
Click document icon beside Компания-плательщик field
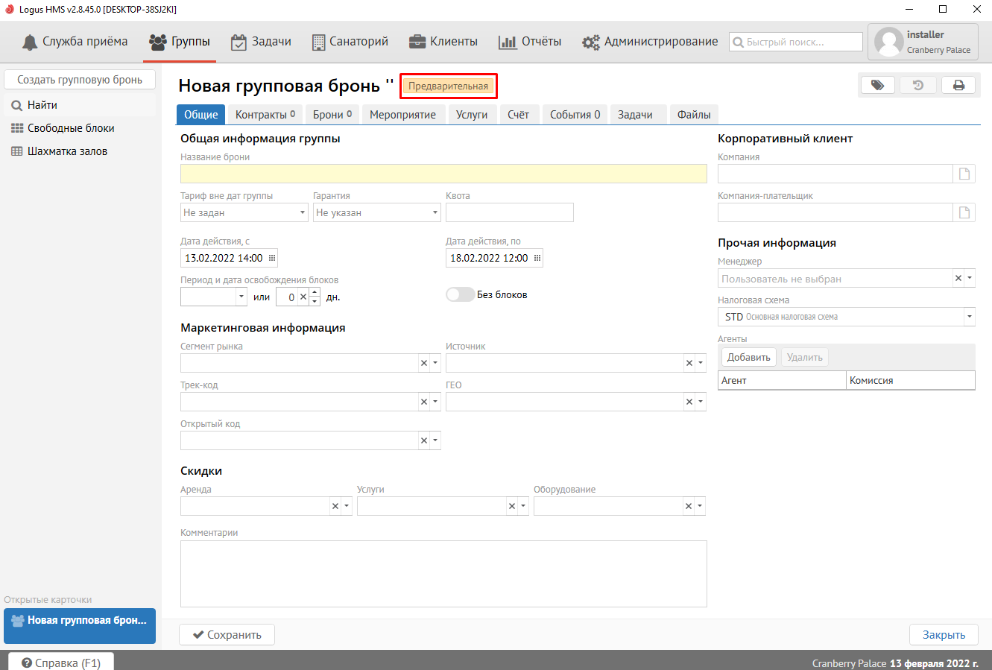pyautogui.click(x=964, y=212)
